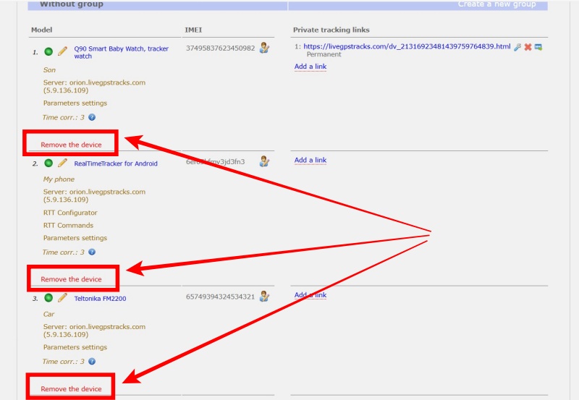Toggle the green status indicator for Teltonika FM2200
The width and height of the screenshot is (579, 400).
coord(48,298)
